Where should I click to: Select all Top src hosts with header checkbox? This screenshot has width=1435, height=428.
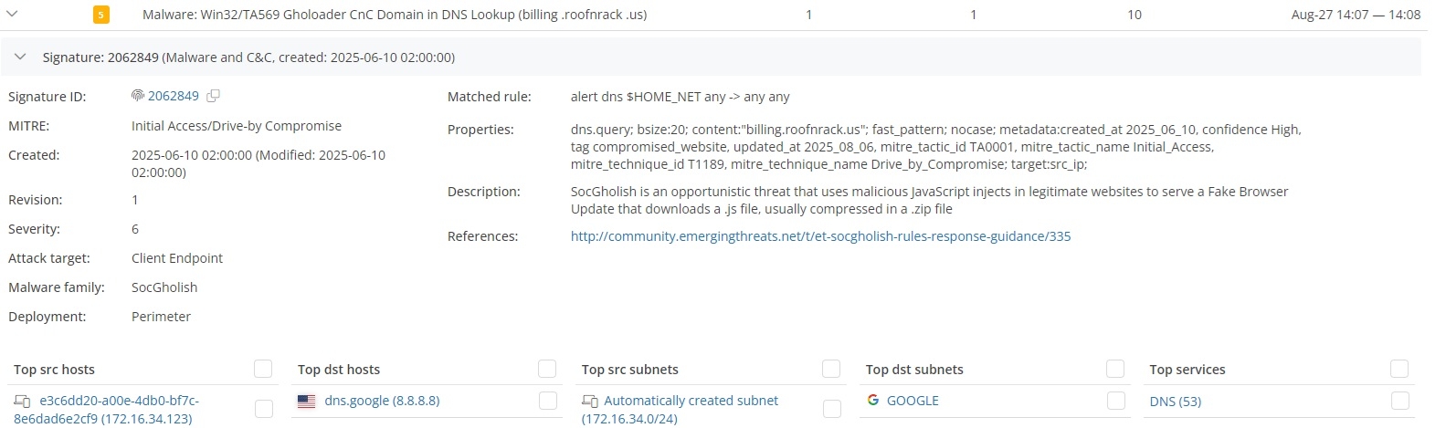coord(263,369)
